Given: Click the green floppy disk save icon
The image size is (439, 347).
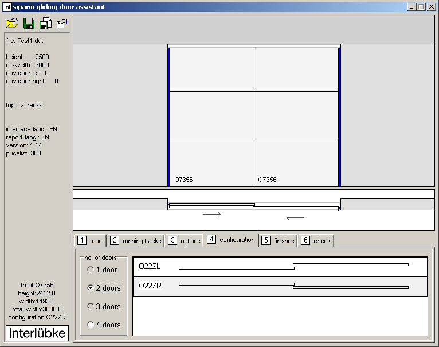Looking at the screenshot, I should (x=29, y=24).
